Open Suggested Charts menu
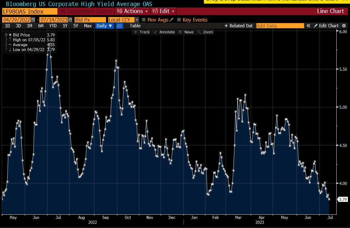The height and width of the screenshot is (228, 350). click(86, 11)
